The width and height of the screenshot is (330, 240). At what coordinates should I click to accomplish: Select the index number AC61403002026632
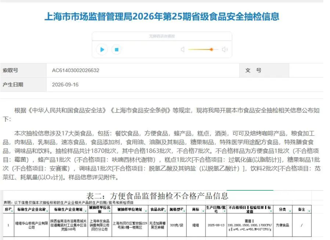point(76,70)
